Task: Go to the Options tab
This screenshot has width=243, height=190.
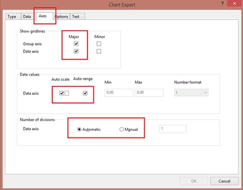Action: 61,16
